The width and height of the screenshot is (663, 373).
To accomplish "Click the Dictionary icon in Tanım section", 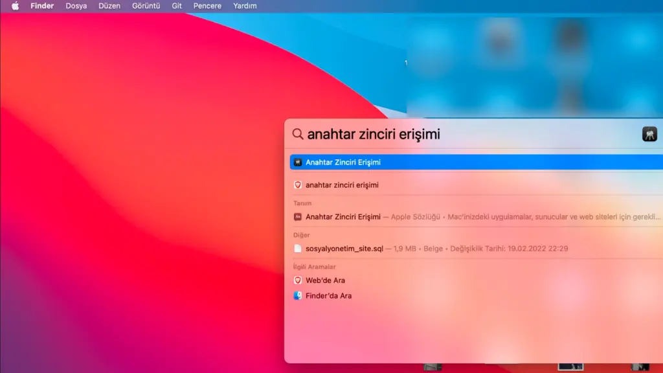I will click(298, 216).
